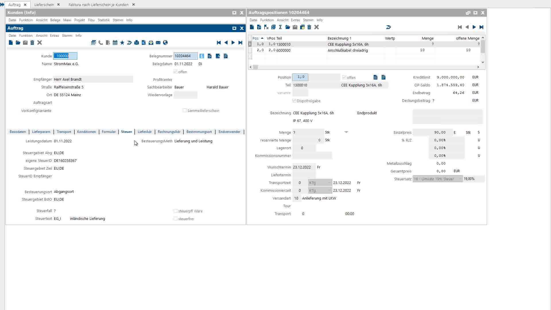
Task: Expand the double-arrow panel toggle at top left
Action: click(2, 5)
